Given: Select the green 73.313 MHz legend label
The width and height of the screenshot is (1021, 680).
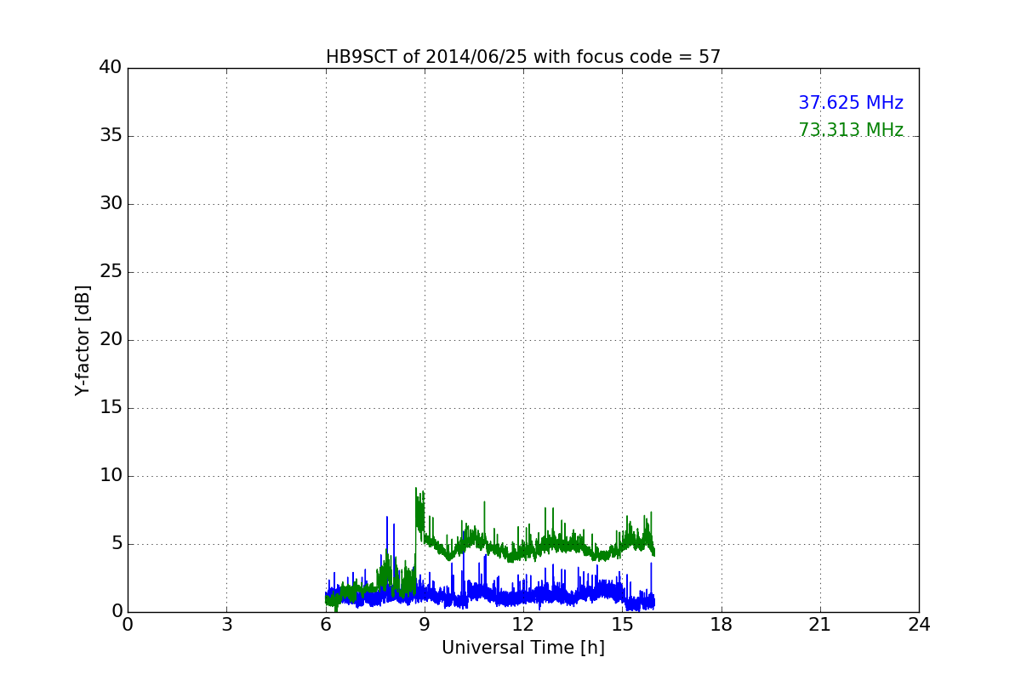Looking at the screenshot, I should (851, 130).
